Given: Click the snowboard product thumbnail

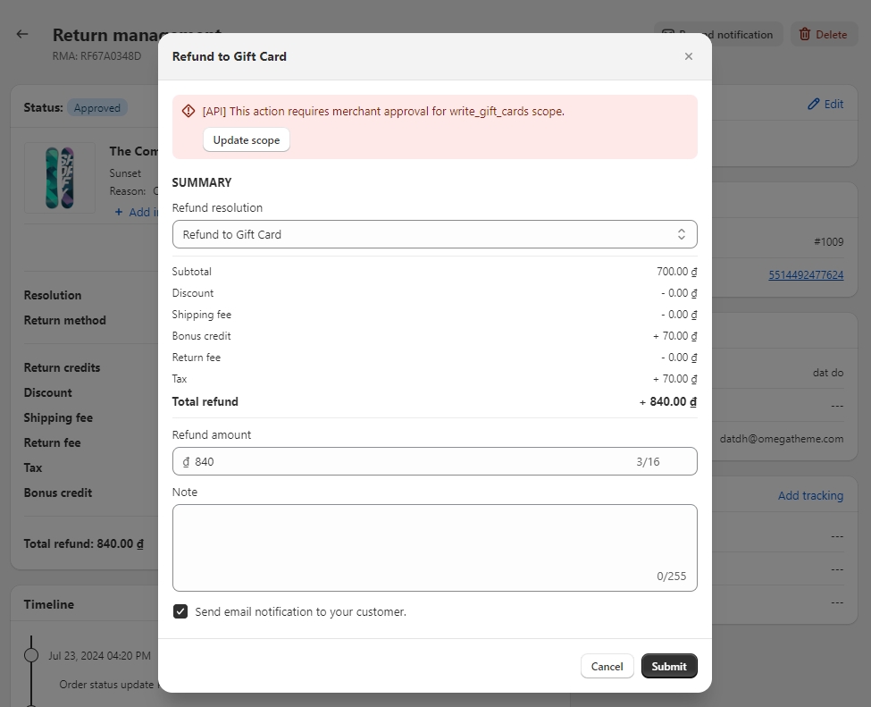Looking at the screenshot, I should click(59, 177).
